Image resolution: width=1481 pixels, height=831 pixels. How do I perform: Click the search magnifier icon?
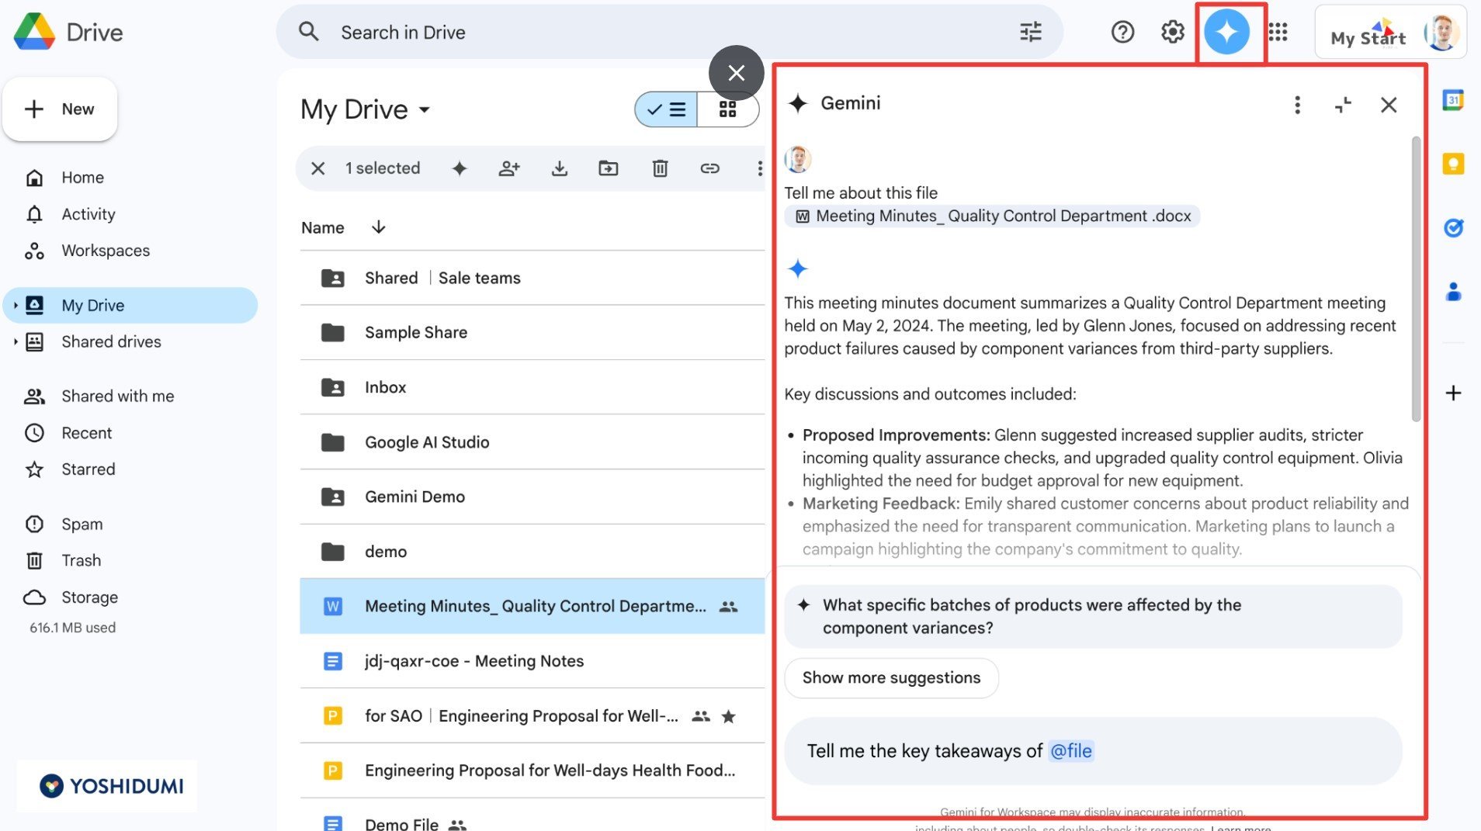(309, 32)
